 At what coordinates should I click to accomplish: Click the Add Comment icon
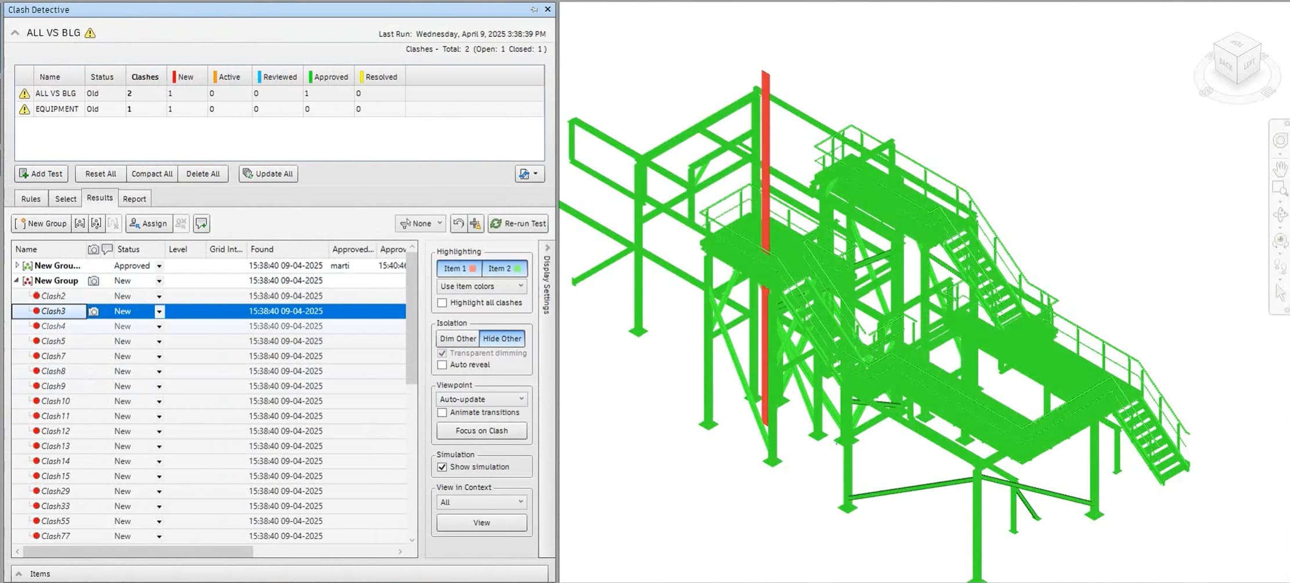(x=201, y=223)
